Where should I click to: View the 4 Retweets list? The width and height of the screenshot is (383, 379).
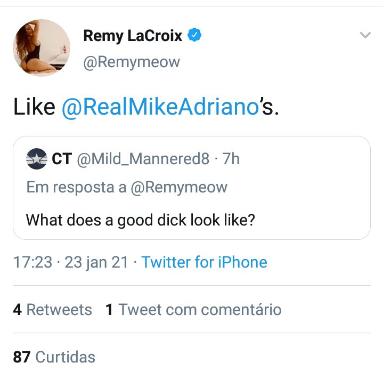click(x=52, y=310)
